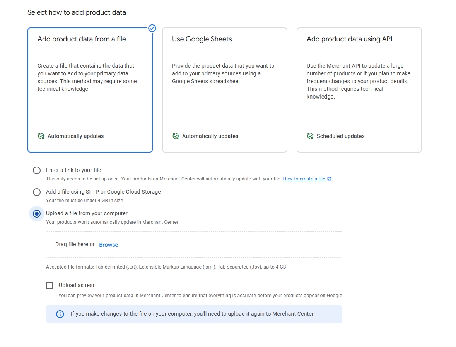
Task: Click the external link icon after How to create a file
Action: coord(329,179)
